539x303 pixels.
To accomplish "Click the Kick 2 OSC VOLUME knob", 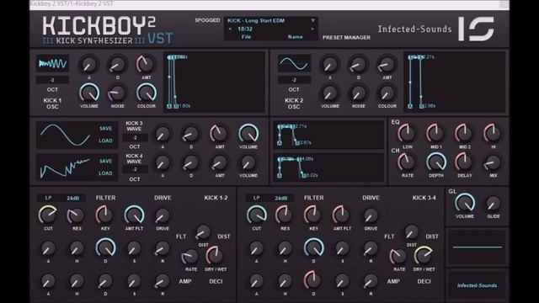I will coord(329,93).
